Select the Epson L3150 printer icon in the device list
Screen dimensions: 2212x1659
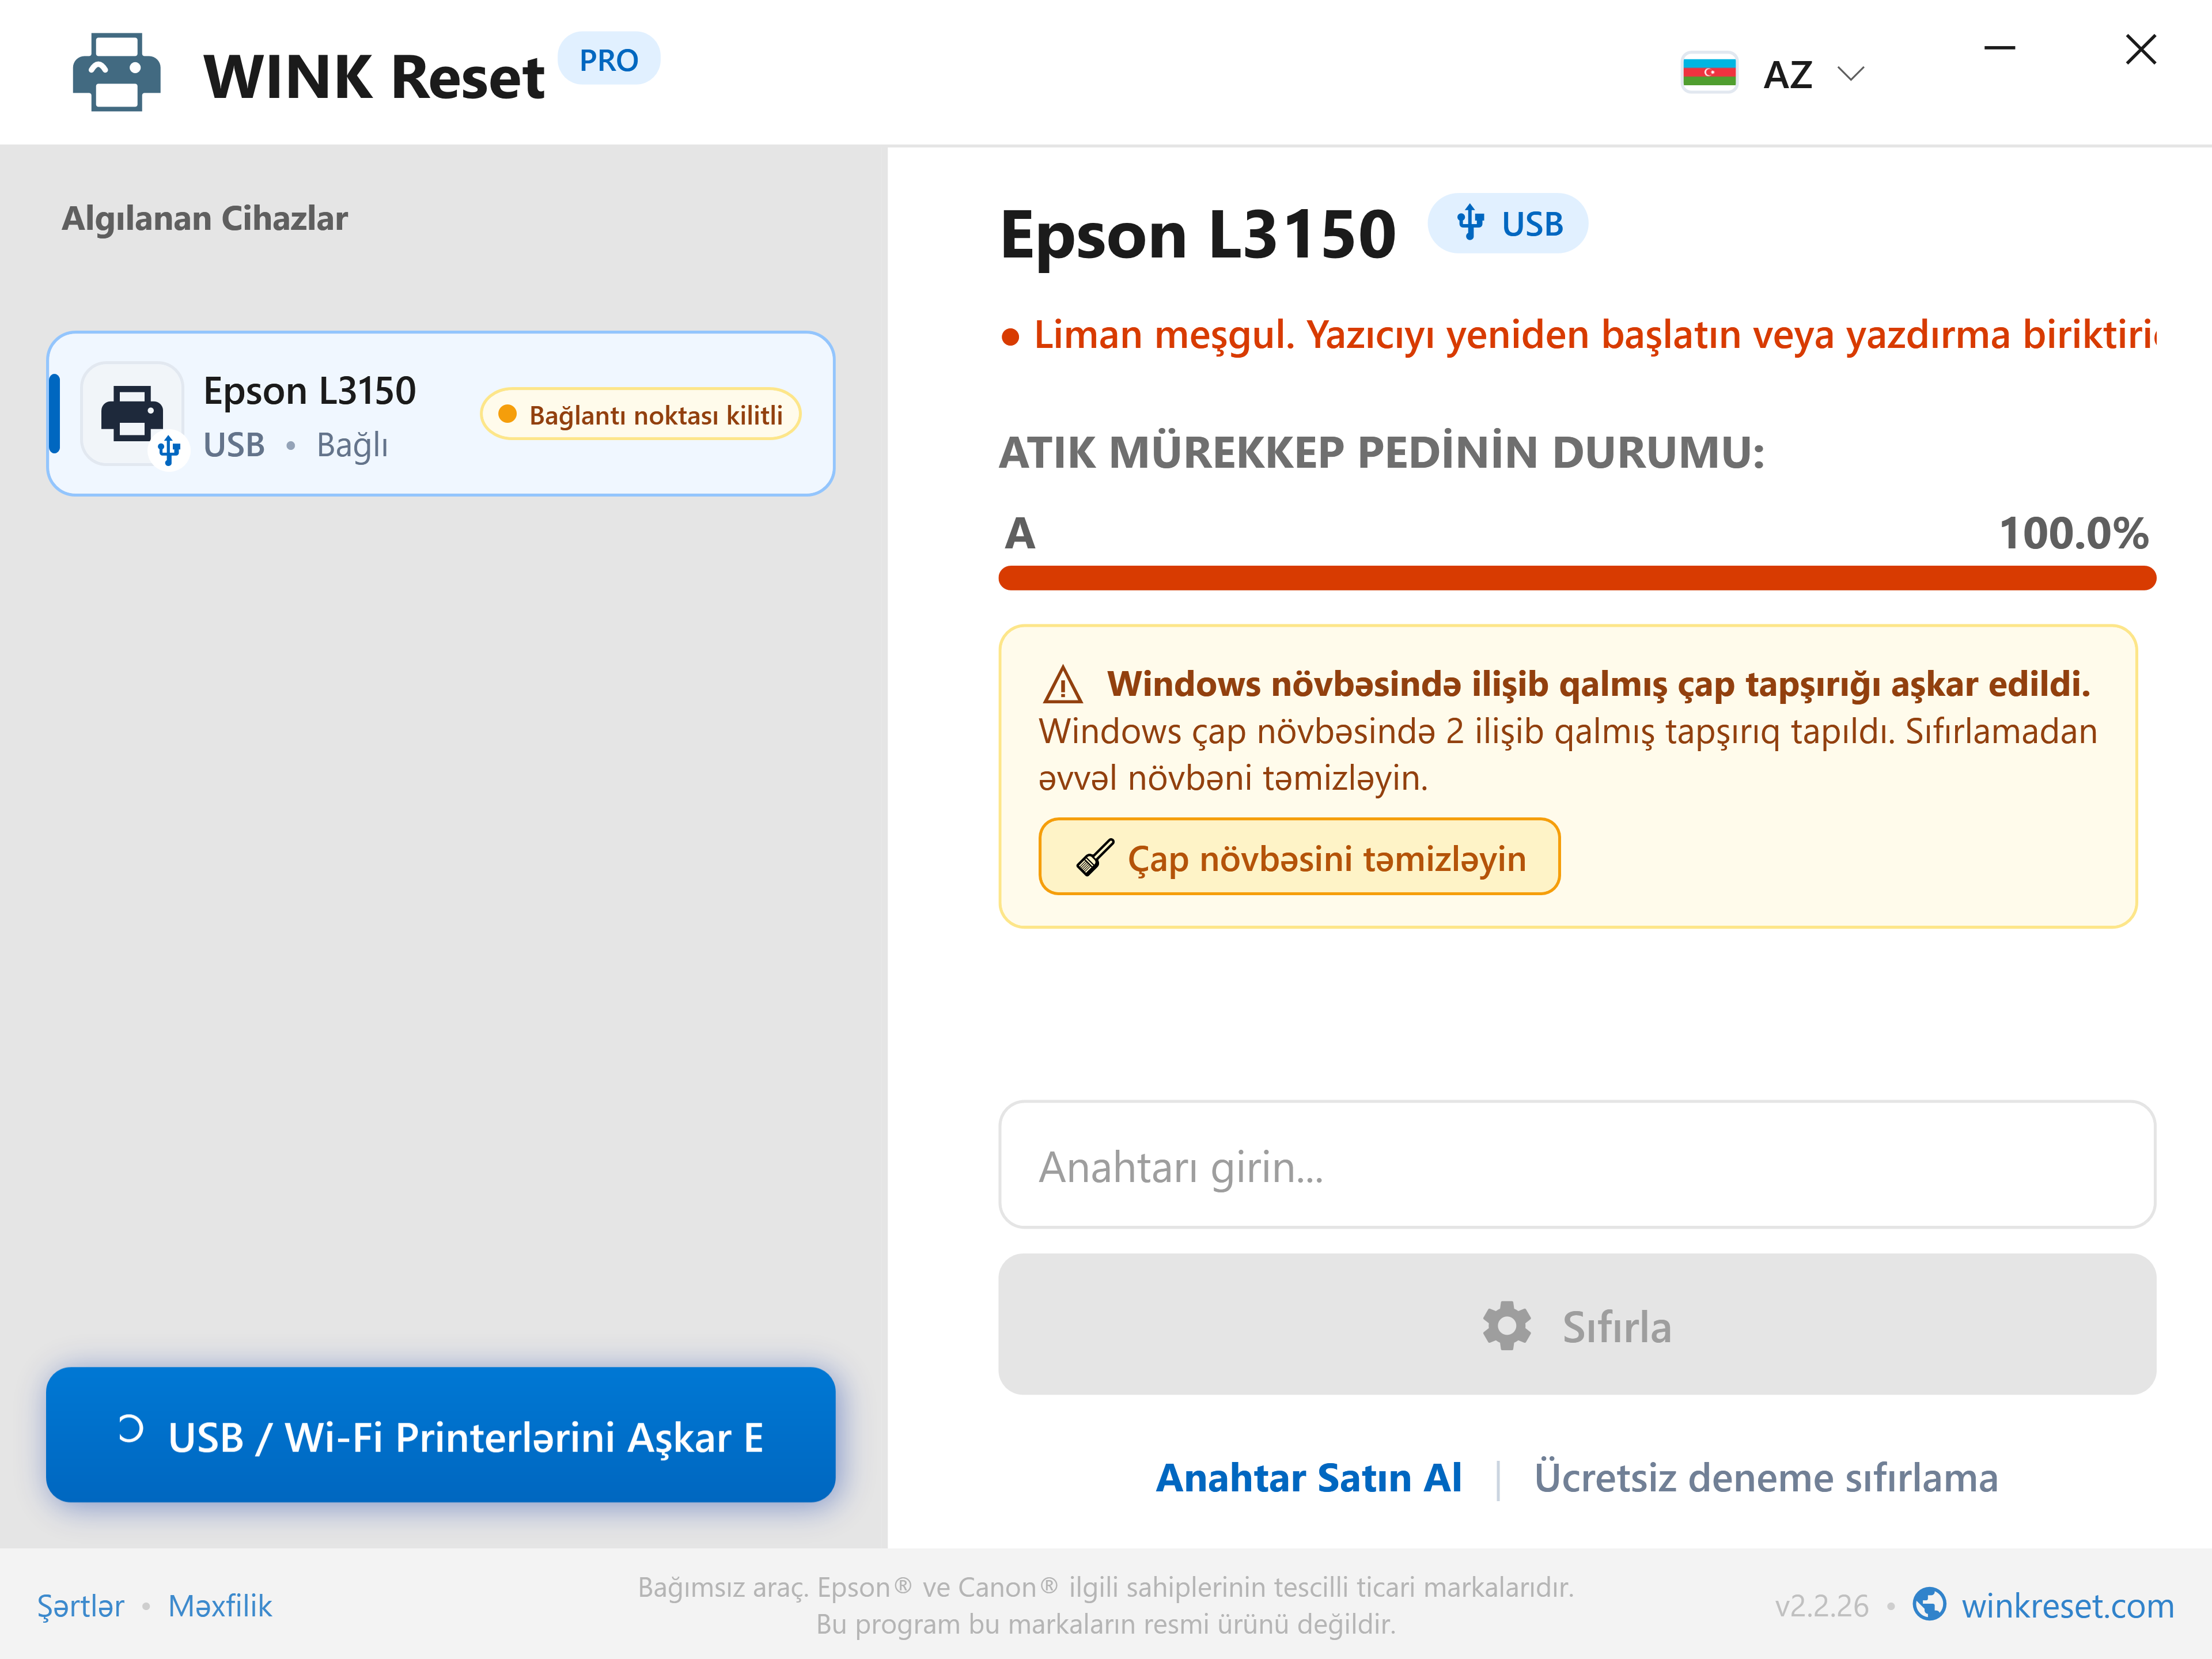tap(132, 414)
